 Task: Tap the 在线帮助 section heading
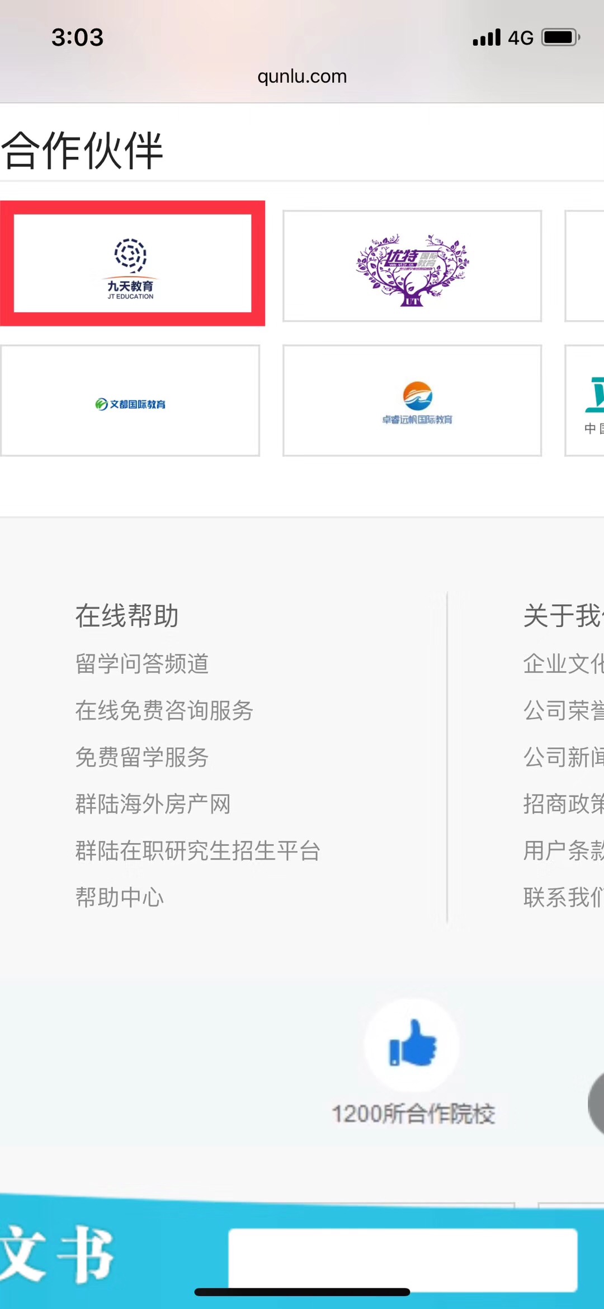click(x=127, y=616)
